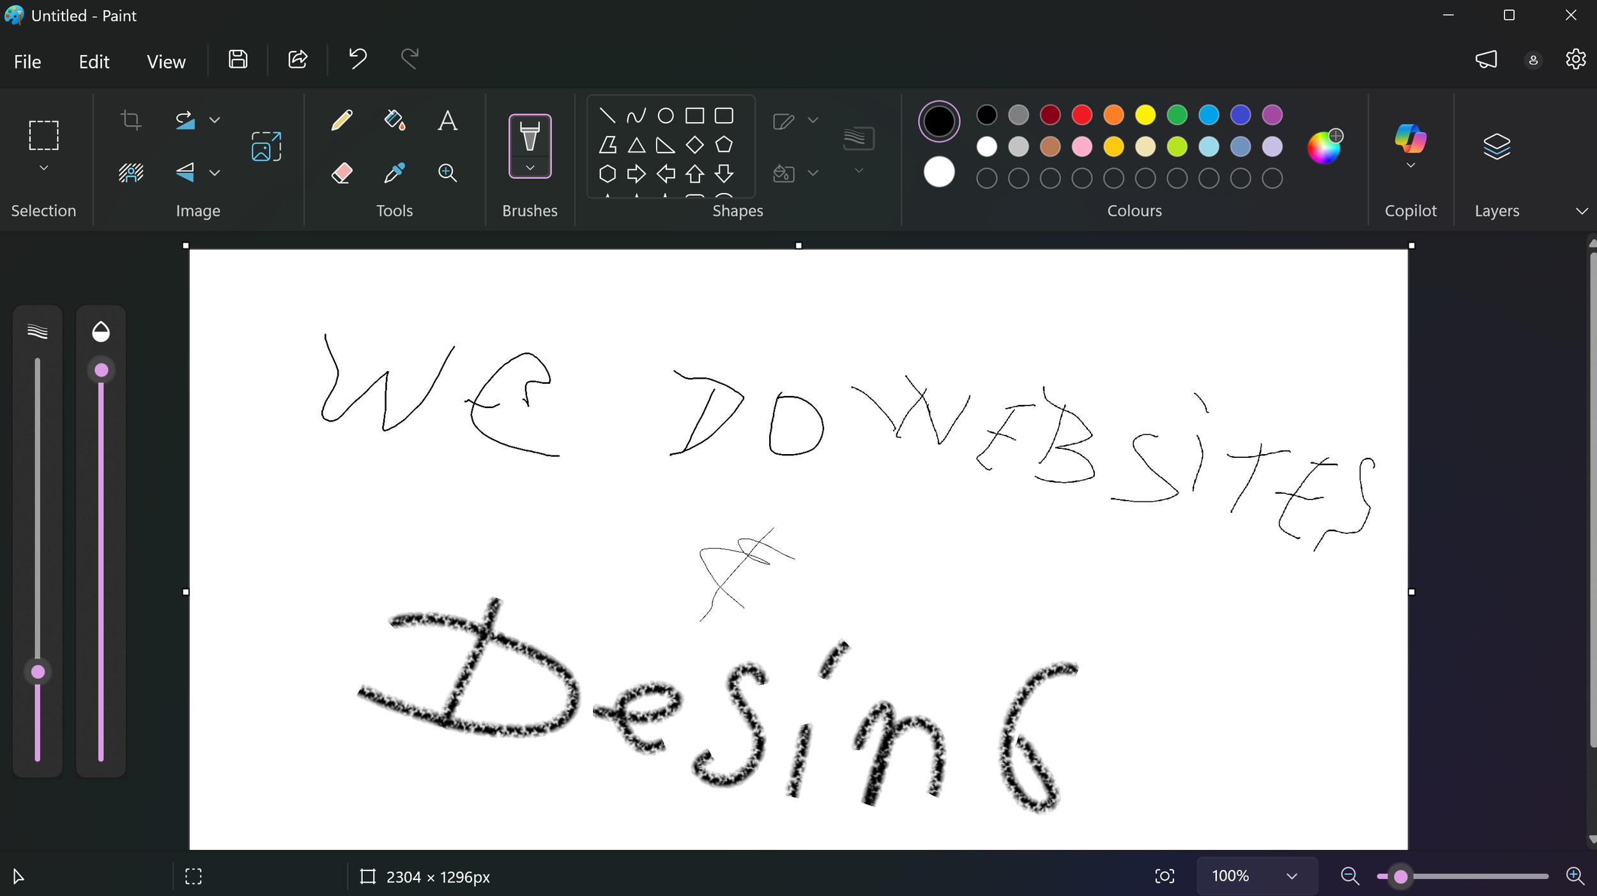This screenshot has width=1597, height=896.
Task: Select the Triangle shape
Action: click(636, 145)
